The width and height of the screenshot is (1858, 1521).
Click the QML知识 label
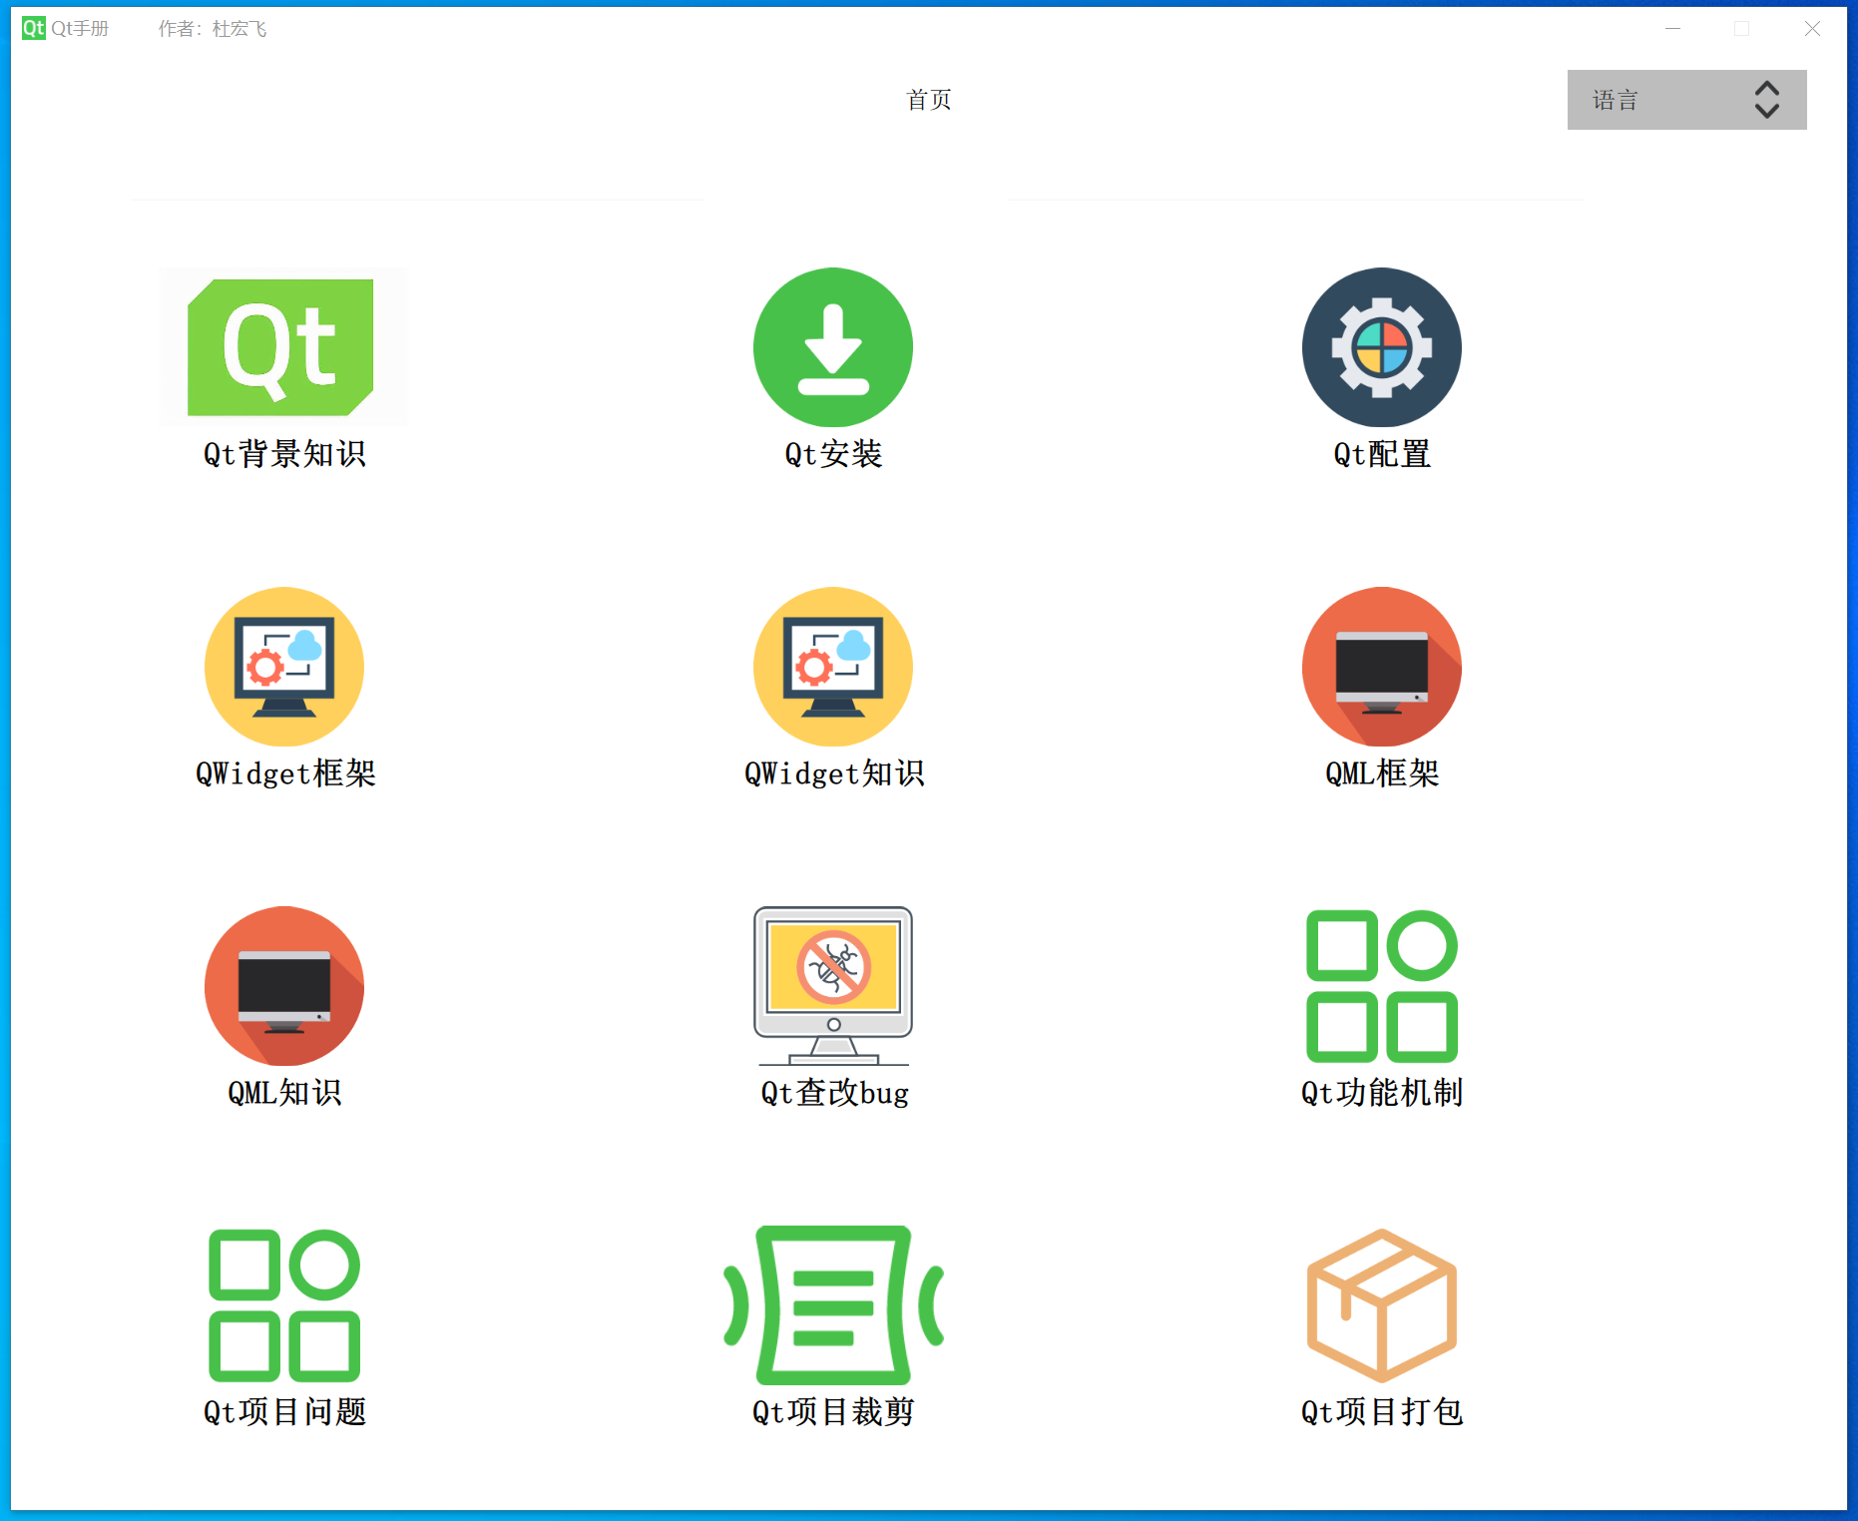tap(284, 1093)
